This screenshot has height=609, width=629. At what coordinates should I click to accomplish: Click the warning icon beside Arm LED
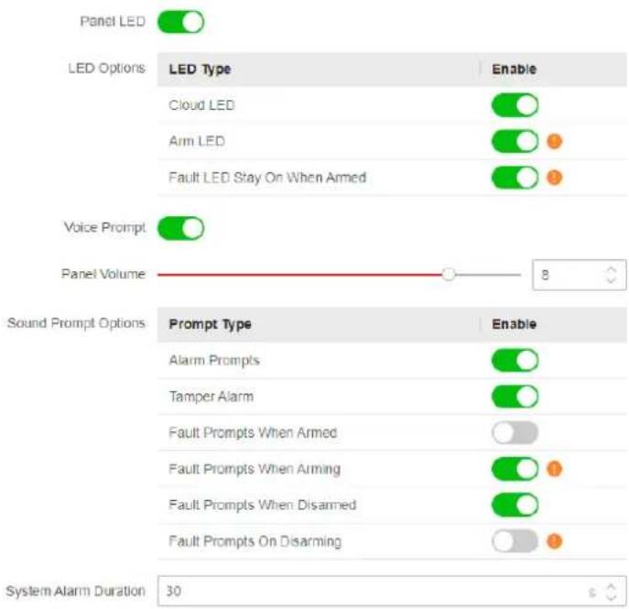[x=555, y=141]
